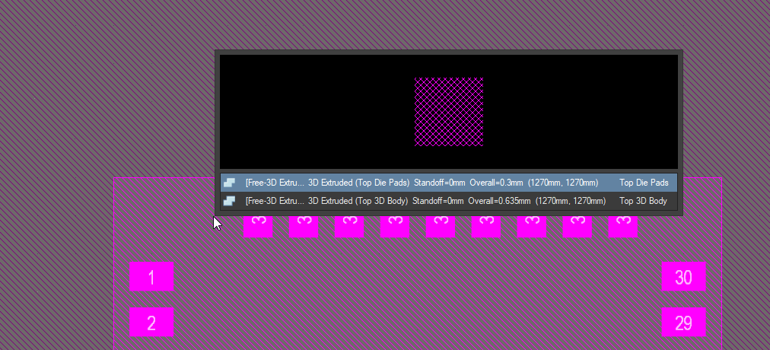Select the Top Die Pads 3D Extruded entry
This screenshot has width=770, height=350.
[x=358, y=183]
